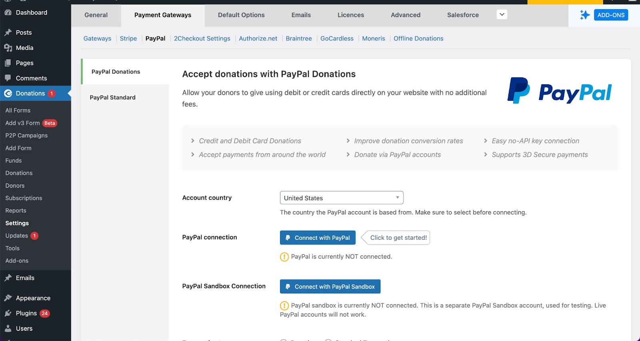The height and width of the screenshot is (341, 640).
Task: Click the Donations notification badge showing 1
Action: pos(51,94)
